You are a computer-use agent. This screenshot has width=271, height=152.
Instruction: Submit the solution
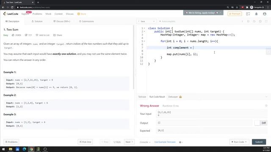tap(259, 142)
